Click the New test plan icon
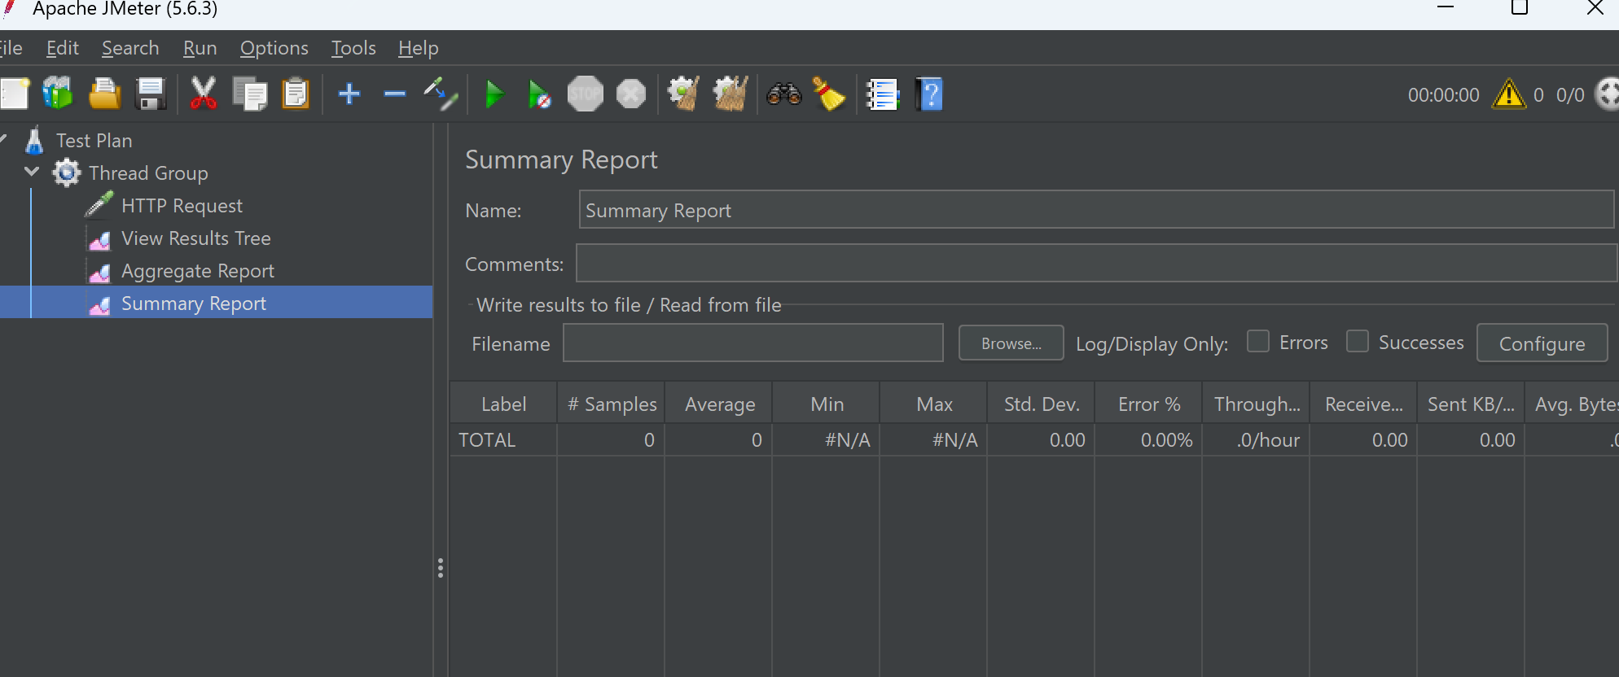Screen dimensions: 1619x677 pyautogui.click(x=14, y=94)
